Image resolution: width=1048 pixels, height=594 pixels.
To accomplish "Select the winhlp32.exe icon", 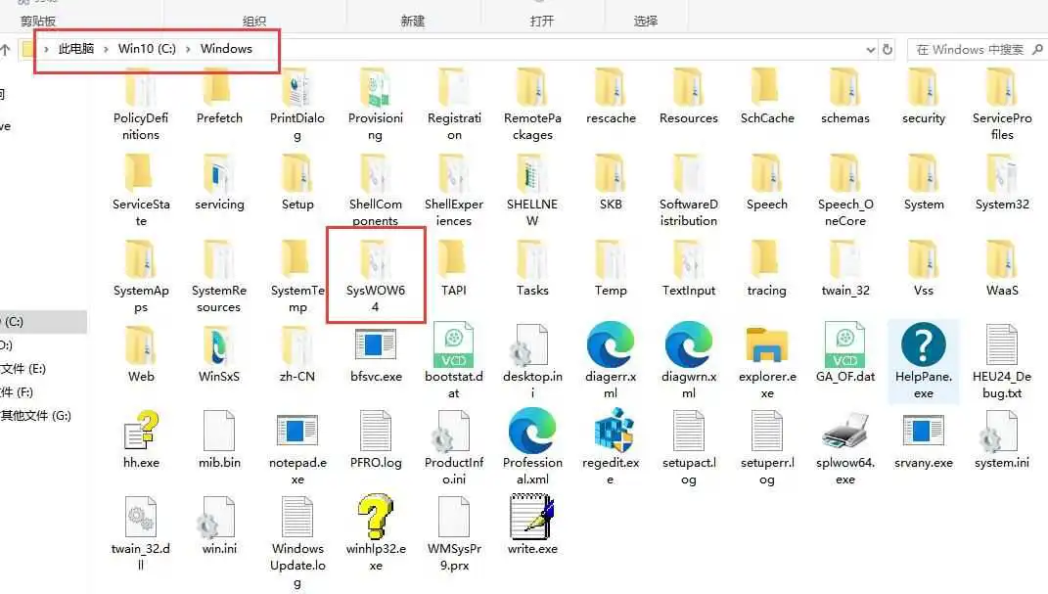I will [375, 517].
